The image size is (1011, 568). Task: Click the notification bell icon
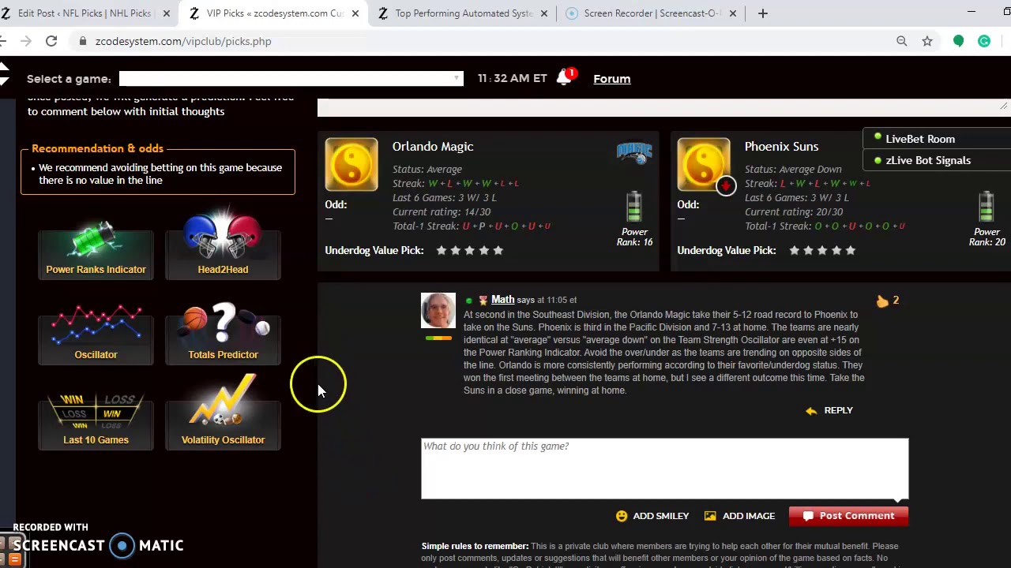click(x=564, y=78)
